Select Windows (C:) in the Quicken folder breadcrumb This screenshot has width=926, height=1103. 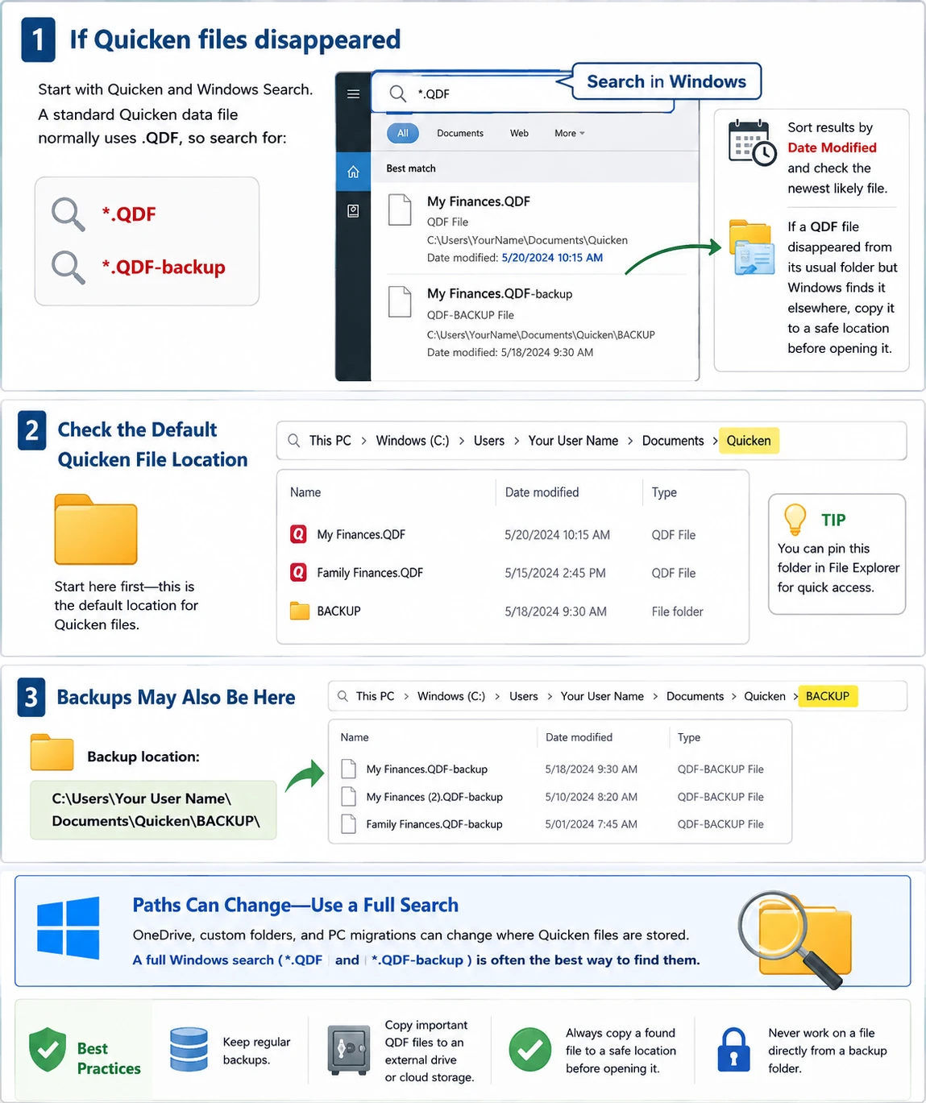(413, 441)
